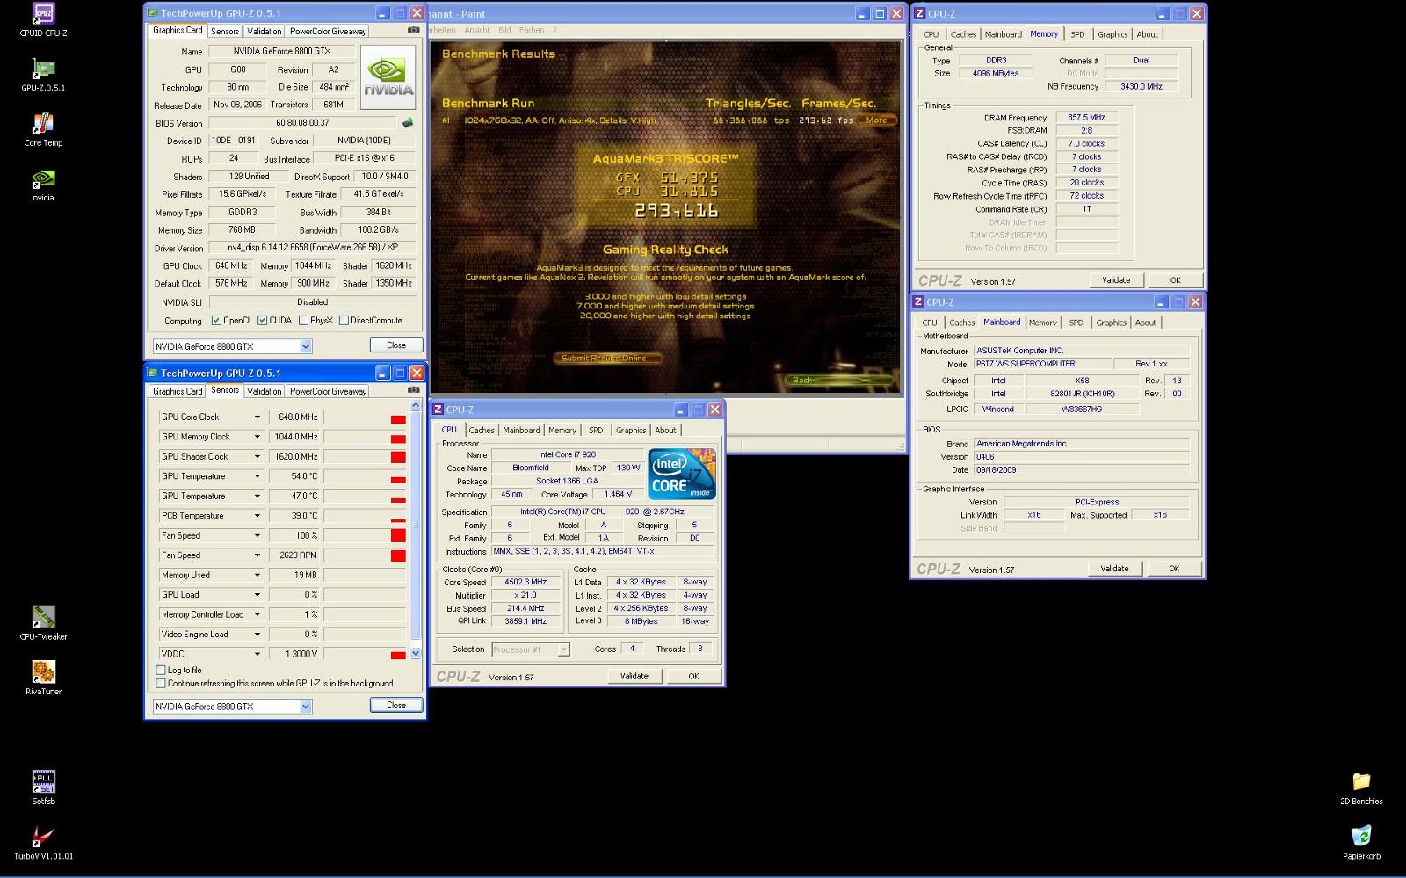
Task: Open Graphics tab in CPU-Z Mainboard window
Action: [x=1111, y=323]
